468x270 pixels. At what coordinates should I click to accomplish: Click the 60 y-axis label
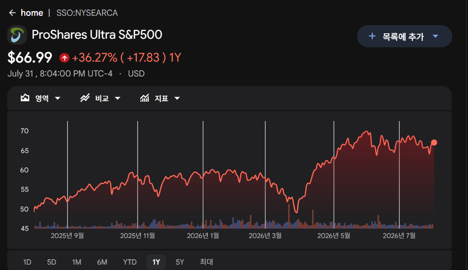(x=24, y=170)
